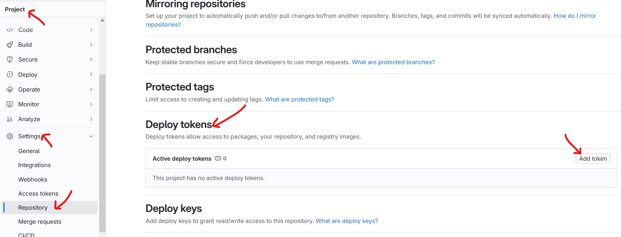
Task: Go to Access tokens settings
Action: click(x=38, y=194)
